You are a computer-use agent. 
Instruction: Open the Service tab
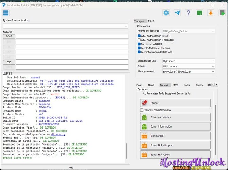click(199, 85)
